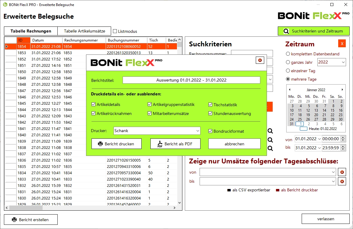Clear the 'bis' Tagesabschluss selection icon

342,181
